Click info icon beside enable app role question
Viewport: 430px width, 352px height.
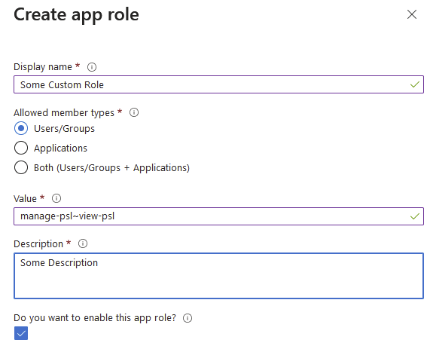click(x=188, y=318)
